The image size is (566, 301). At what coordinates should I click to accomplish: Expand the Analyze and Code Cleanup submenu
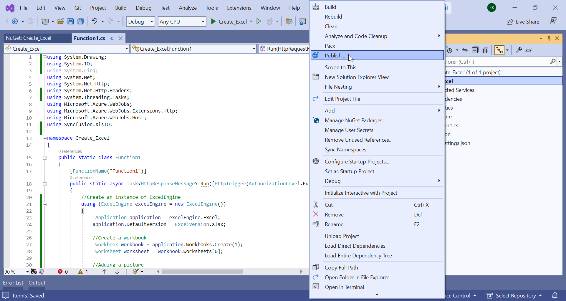pos(377,36)
